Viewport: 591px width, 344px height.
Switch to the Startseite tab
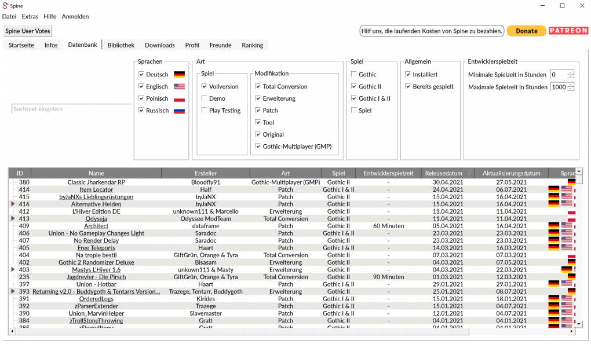[21, 45]
